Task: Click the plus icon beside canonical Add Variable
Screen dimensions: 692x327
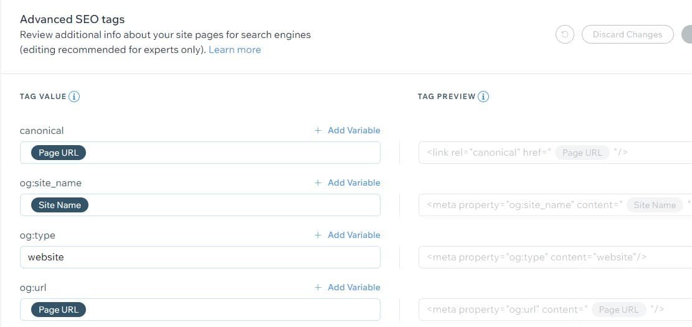Action: [318, 130]
